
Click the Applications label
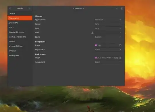[x=40, y=20]
